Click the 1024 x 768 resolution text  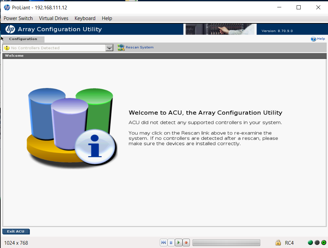(16, 243)
